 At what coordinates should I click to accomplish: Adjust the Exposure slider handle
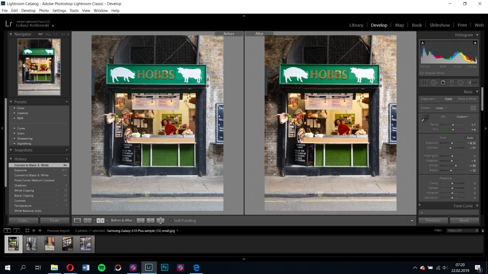point(452,143)
